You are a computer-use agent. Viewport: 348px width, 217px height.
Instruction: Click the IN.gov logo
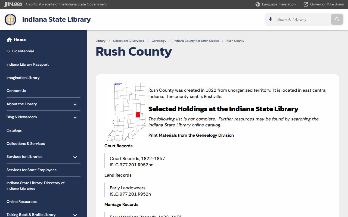point(13,4)
